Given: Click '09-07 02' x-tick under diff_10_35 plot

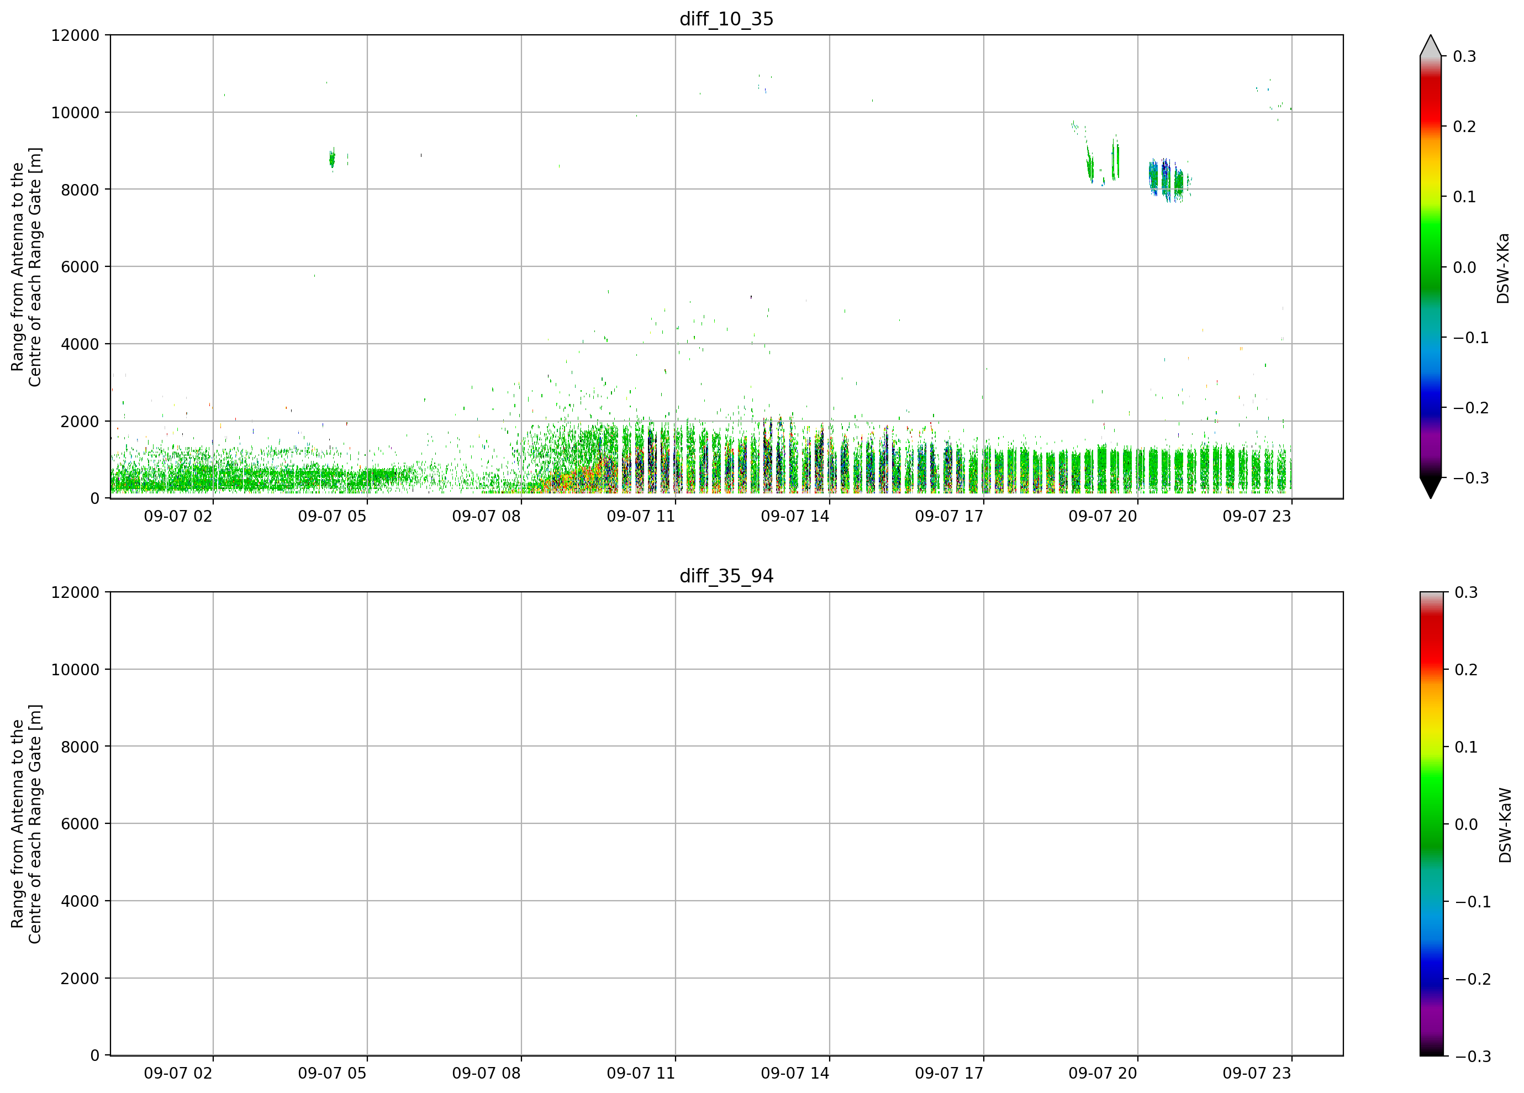Looking at the screenshot, I should [178, 516].
